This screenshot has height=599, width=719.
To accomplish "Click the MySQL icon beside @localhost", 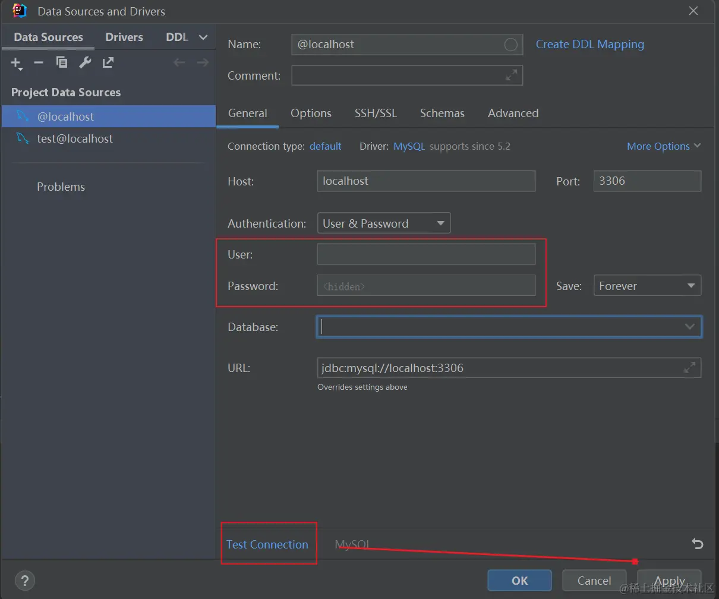I will [23, 116].
